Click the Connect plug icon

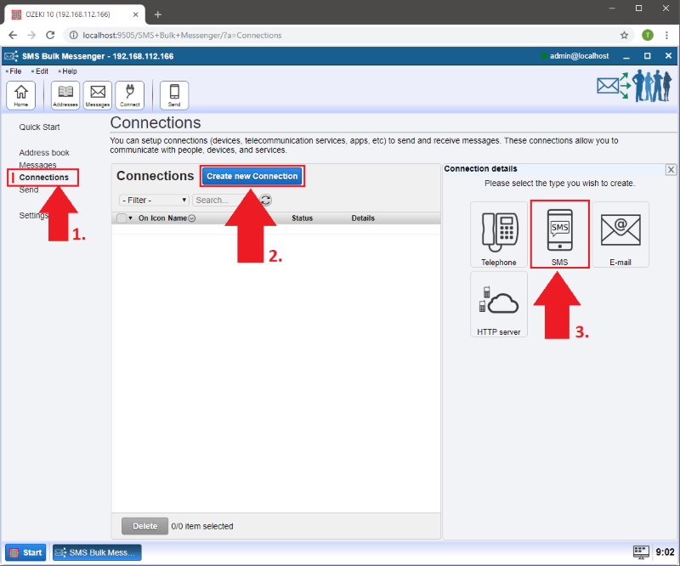pos(130,95)
